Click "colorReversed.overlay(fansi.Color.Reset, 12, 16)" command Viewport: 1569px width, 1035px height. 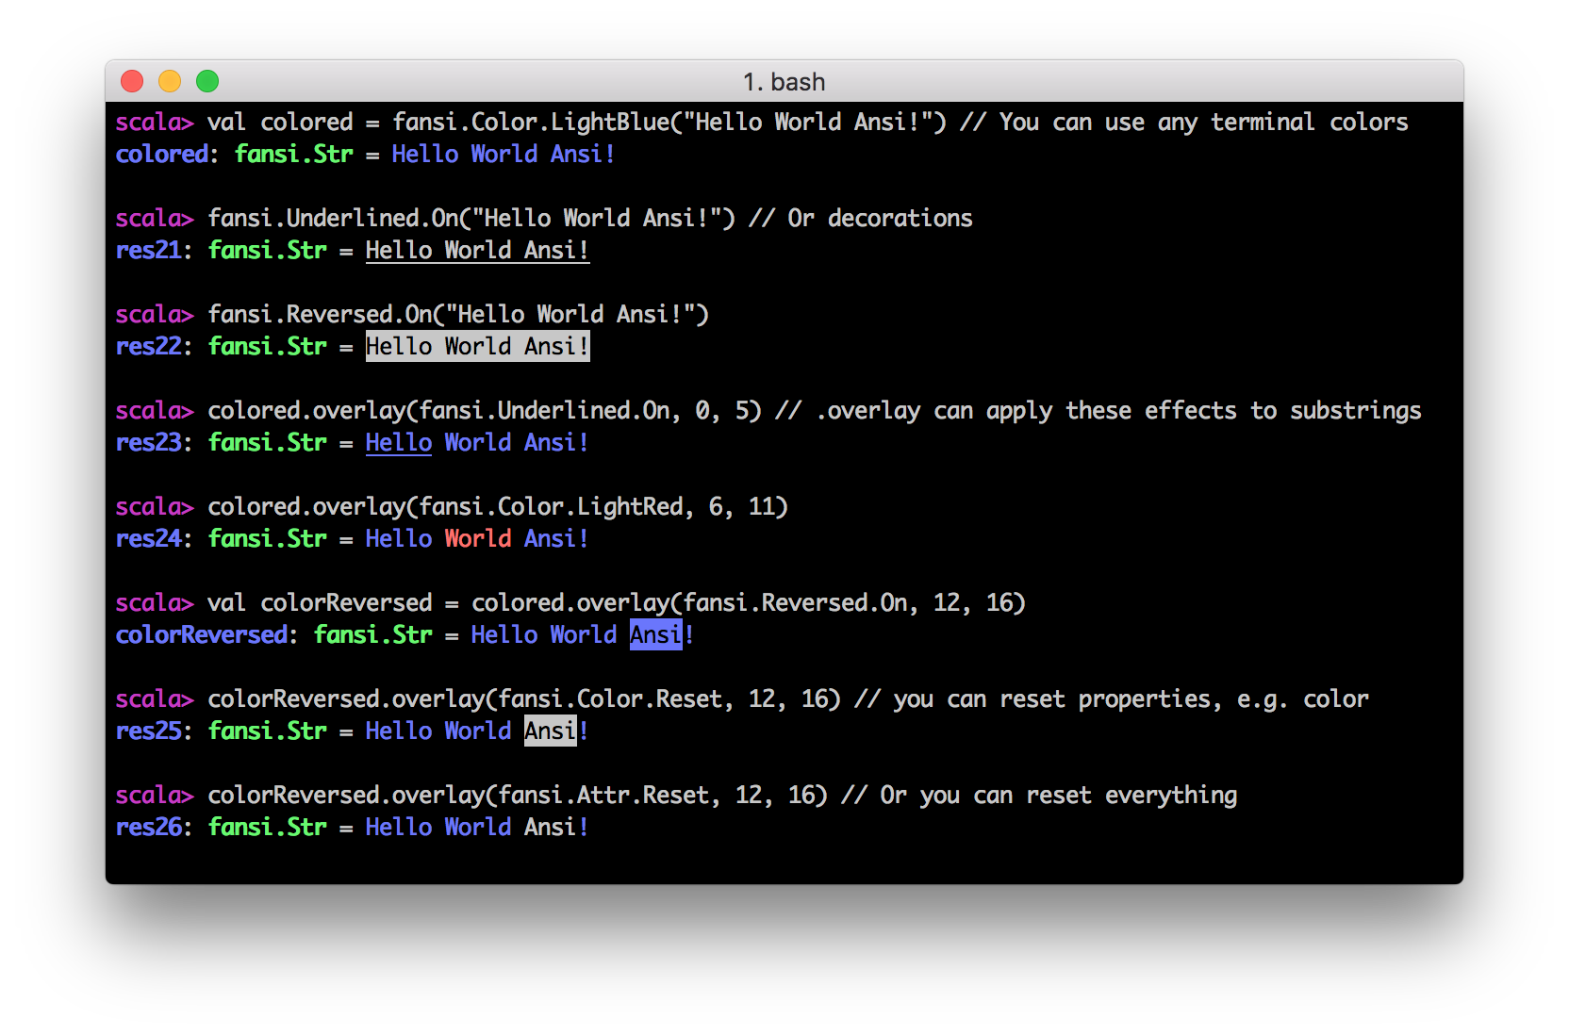click(523, 699)
